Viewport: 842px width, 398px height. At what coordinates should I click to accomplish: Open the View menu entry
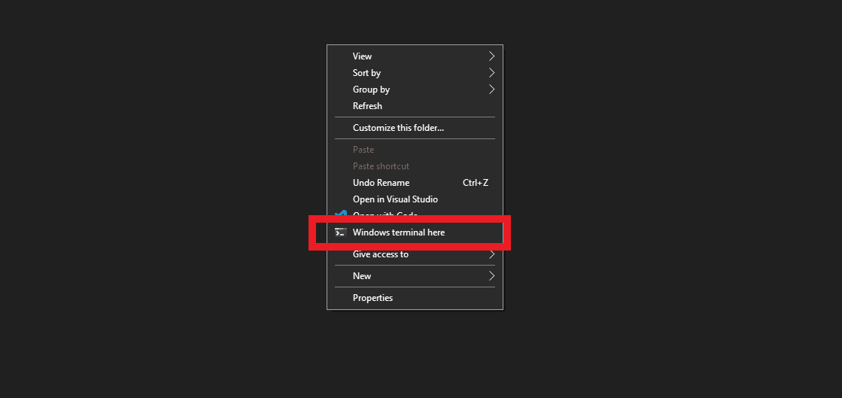tap(362, 56)
